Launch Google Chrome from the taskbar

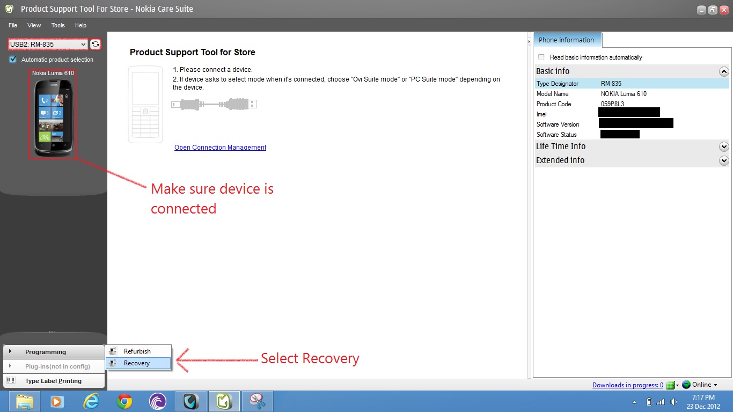click(x=124, y=401)
